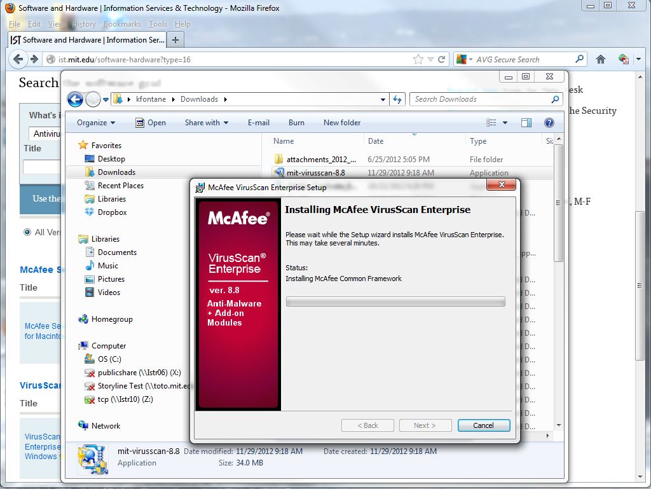Open the Firefox Tools menu
The height and width of the screenshot is (489, 651).
click(x=158, y=24)
